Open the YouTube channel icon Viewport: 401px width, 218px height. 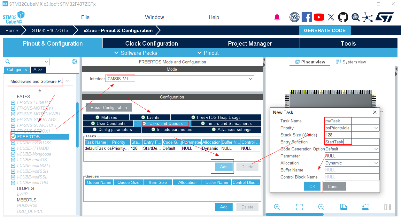point(319,17)
